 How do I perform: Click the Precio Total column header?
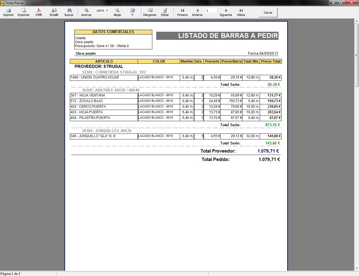(x=271, y=61)
